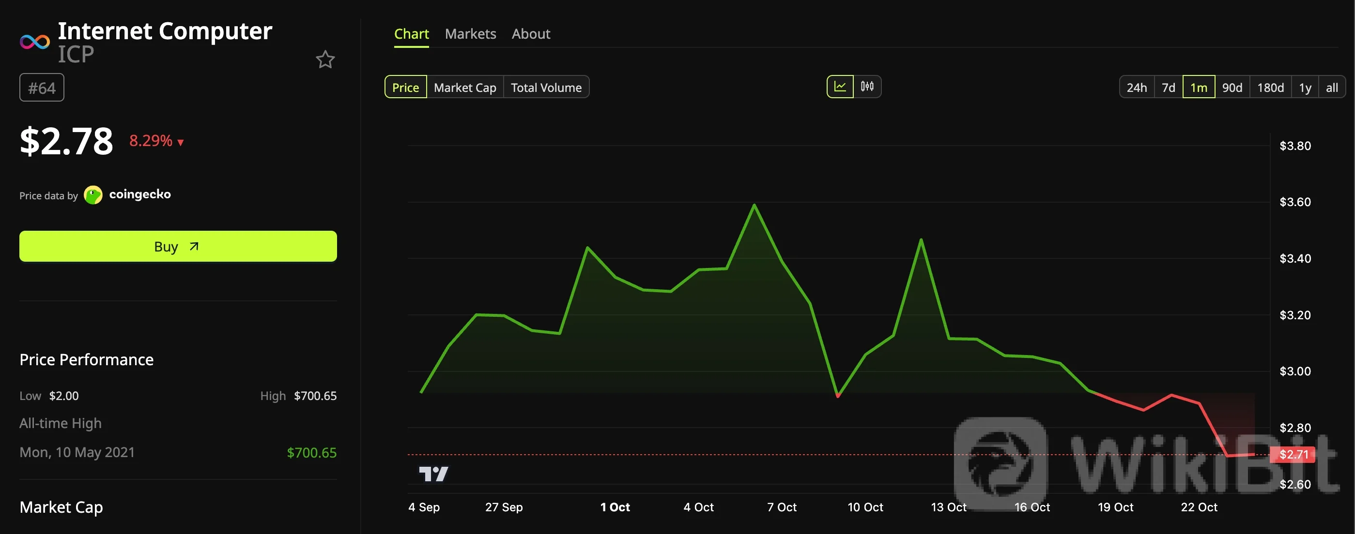Click the '4 Sep' axis label
Image resolution: width=1355 pixels, height=534 pixels.
coord(424,507)
